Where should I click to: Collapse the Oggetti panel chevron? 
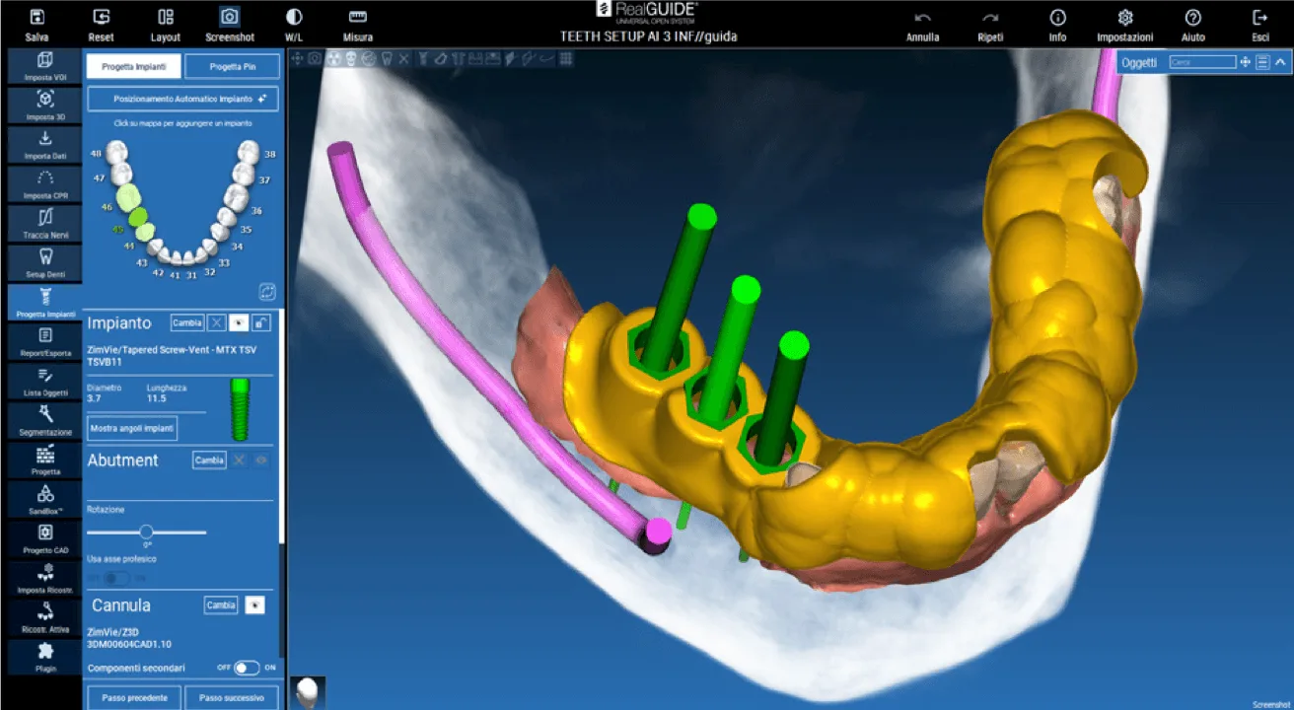coord(1280,62)
